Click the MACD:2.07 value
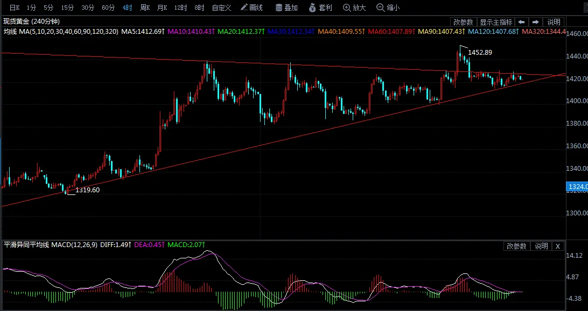This screenshot has height=311, width=588. (x=186, y=245)
